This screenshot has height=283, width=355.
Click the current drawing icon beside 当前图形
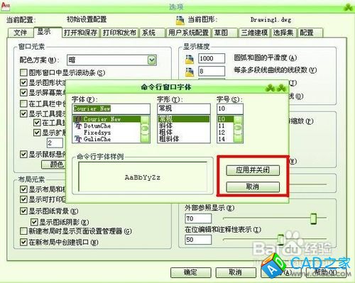pos(180,21)
